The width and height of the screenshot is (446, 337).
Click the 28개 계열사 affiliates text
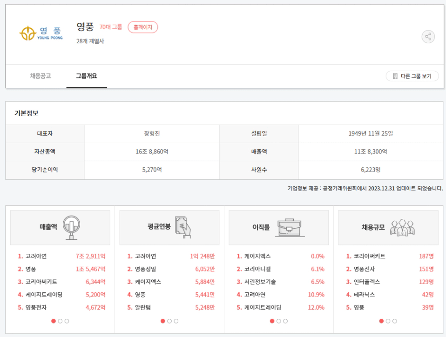click(90, 41)
